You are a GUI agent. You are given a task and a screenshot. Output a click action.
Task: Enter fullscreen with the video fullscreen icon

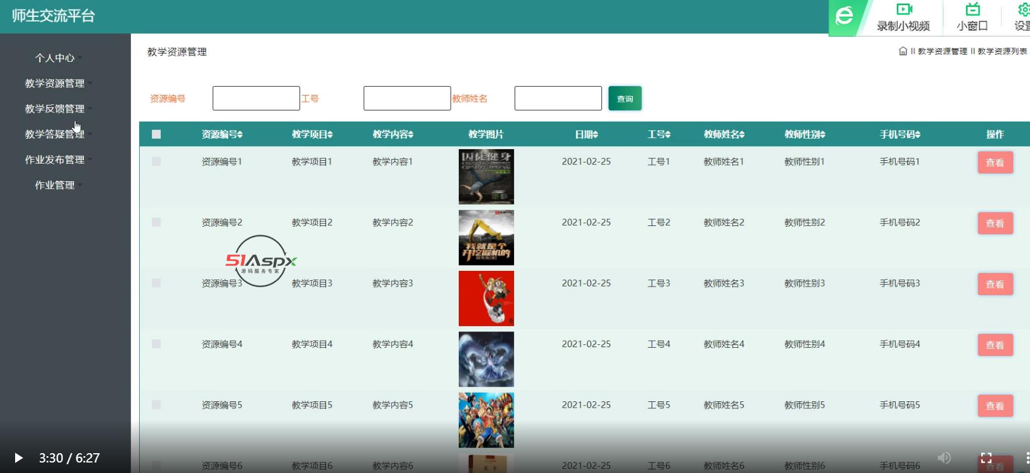[x=986, y=458]
